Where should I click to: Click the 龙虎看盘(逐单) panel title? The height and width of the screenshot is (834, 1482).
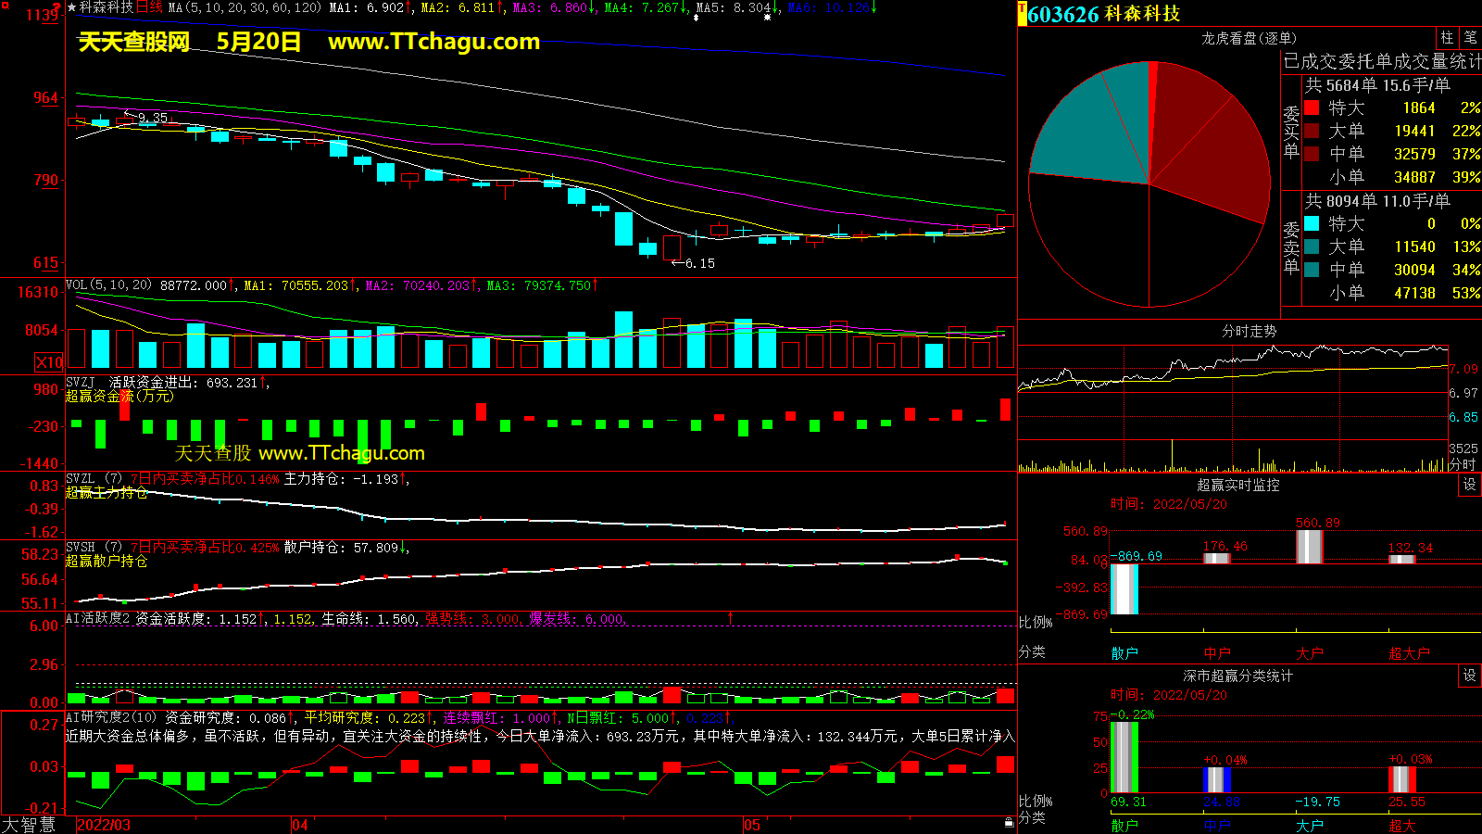[1249, 38]
